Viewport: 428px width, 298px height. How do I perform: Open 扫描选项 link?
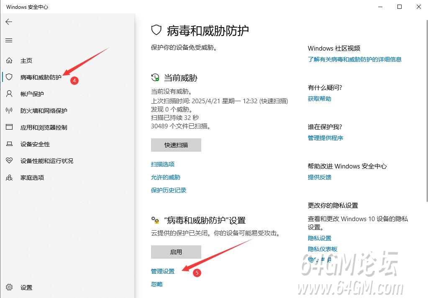[x=163, y=164]
